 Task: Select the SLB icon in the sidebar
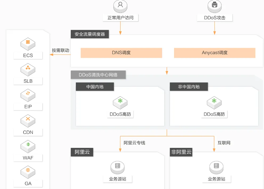(27, 69)
